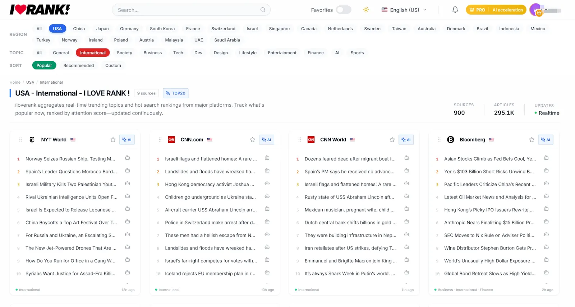This screenshot has width=575, height=307.
Task: Click robot icon beside Hong Kong democracy activist Joshua
Action: click(x=267, y=183)
